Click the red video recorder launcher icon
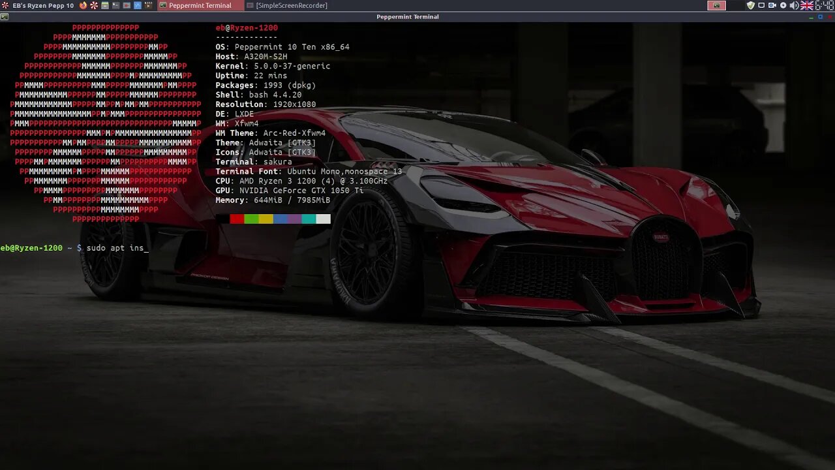Image resolution: width=835 pixels, height=470 pixels. (x=127, y=5)
